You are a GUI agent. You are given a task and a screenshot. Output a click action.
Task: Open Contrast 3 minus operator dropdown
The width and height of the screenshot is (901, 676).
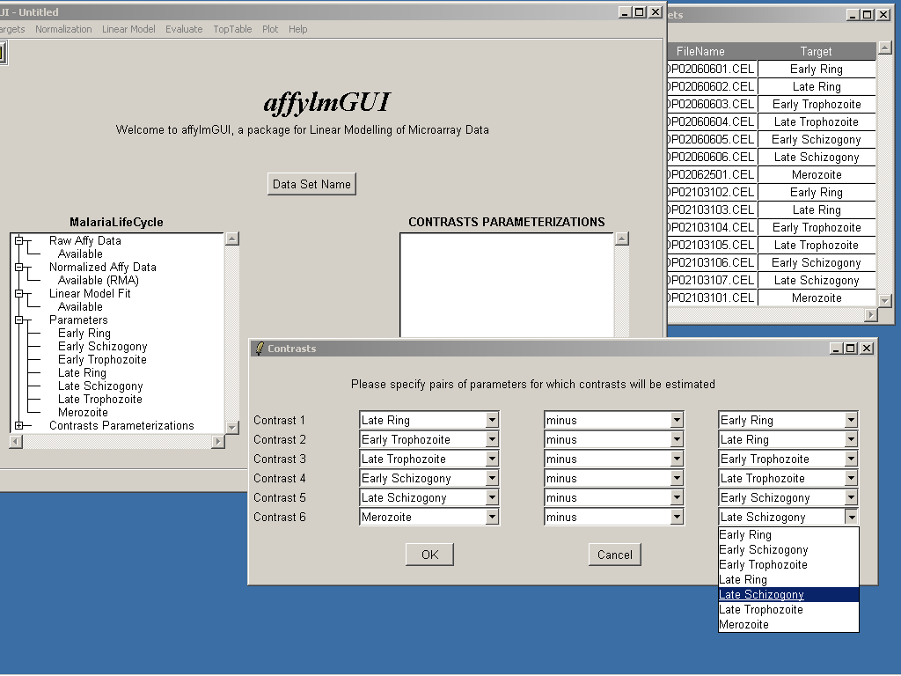(x=677, y=459)
